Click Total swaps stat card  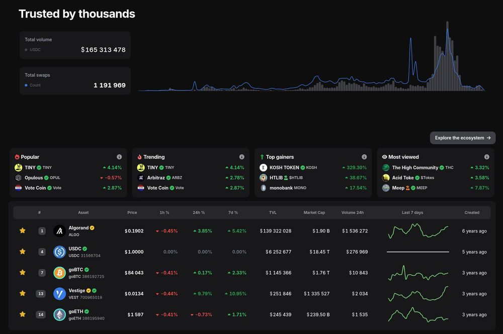click(75, 81)
